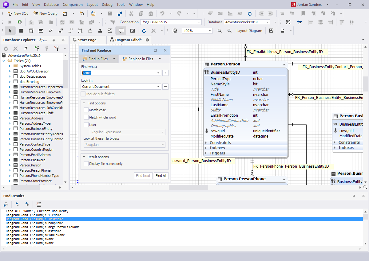Click the refresh icon in the top toolbar

pyautogui.click(x=250, y=14)
